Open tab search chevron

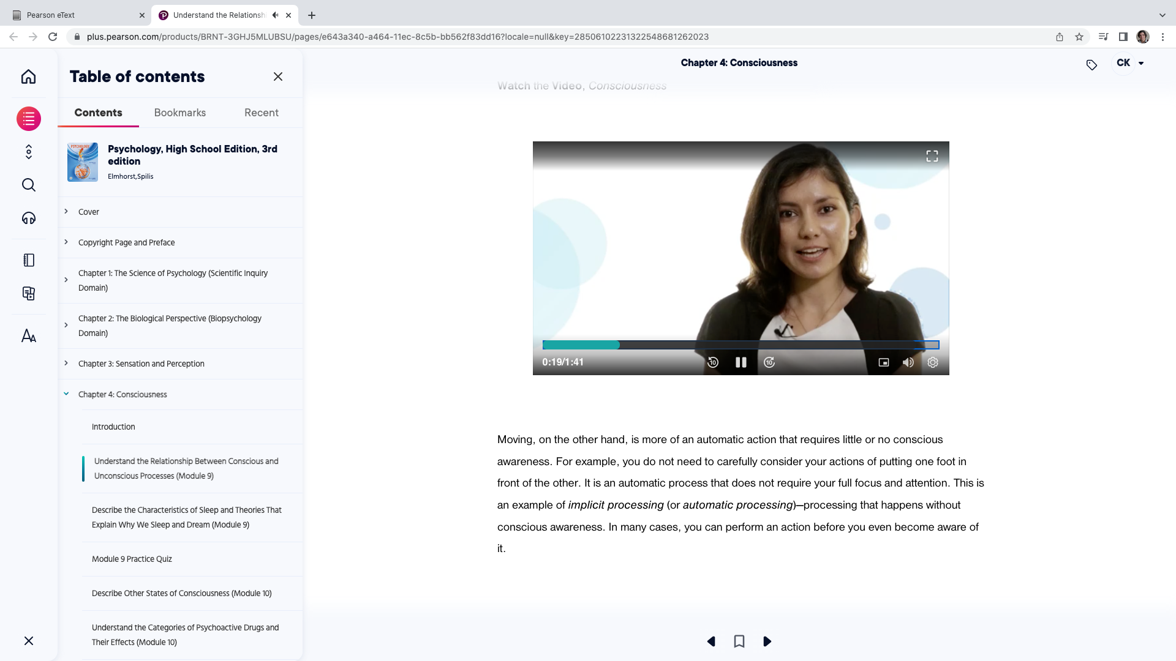click(1162, 15)
